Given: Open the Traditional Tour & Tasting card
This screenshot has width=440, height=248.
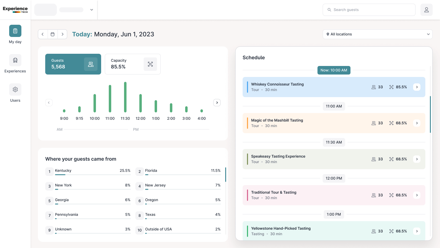Looking at the screenshot, I should [x=334, y=195].
